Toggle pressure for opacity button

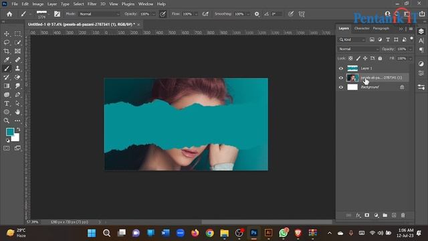click(163, 14)
